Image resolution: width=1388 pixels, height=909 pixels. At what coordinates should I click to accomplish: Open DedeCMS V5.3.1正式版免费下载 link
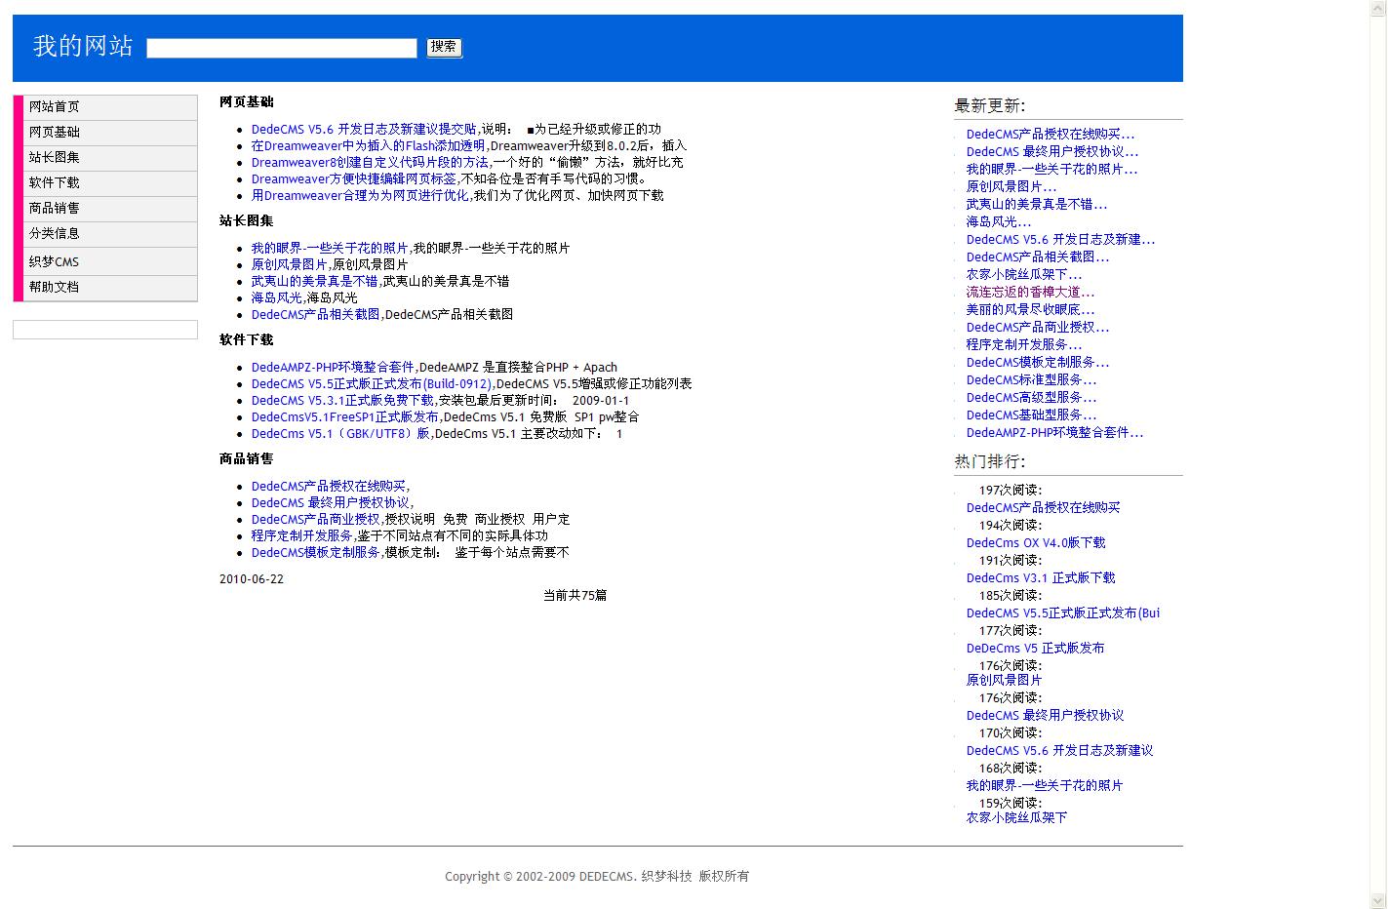(343, 400)
